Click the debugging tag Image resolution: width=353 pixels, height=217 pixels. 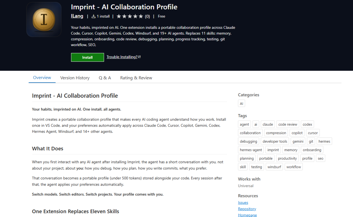248,142
